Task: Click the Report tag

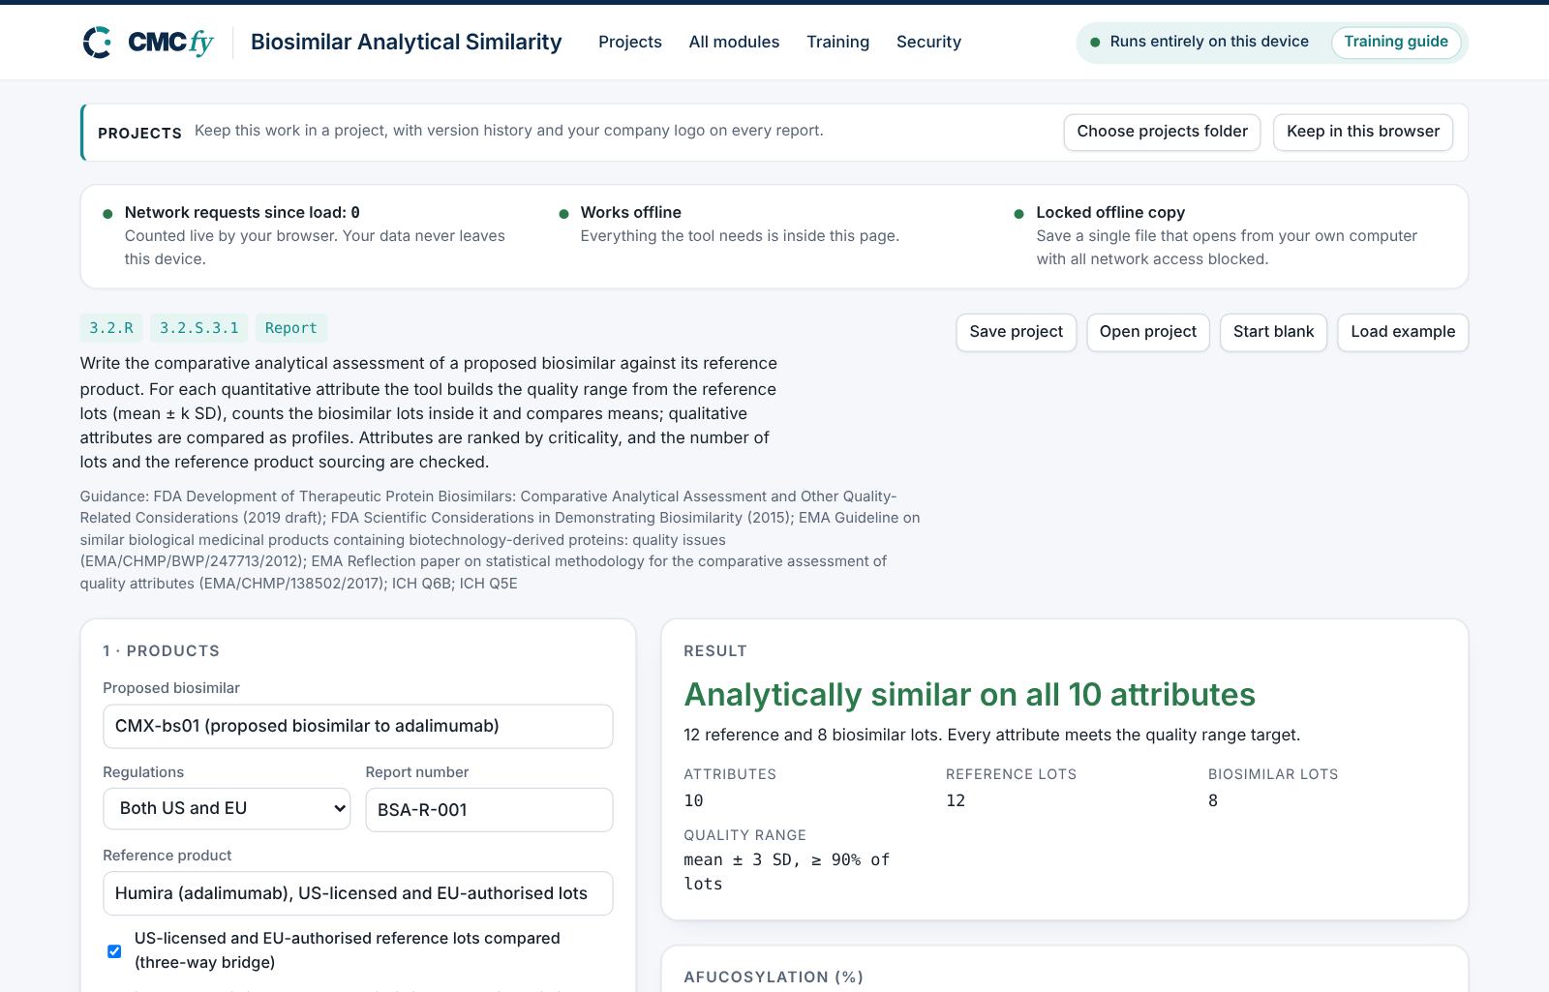Action: coord(291,328)
